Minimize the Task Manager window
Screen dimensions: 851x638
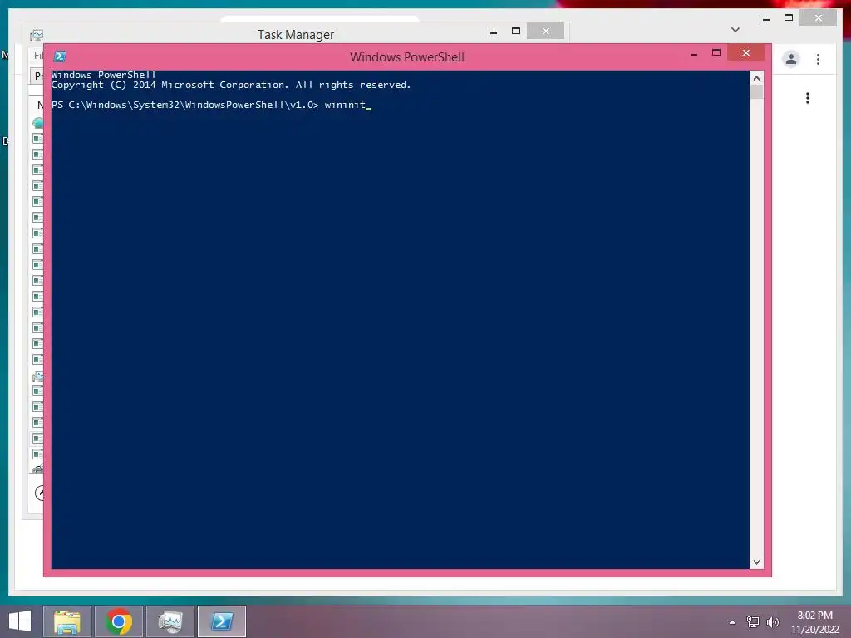click(x=494, y=32)
